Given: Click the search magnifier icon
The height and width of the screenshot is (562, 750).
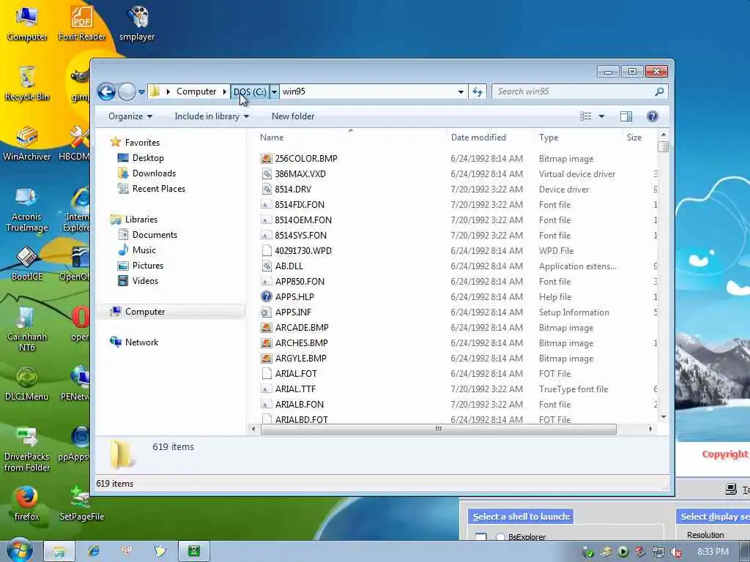Looking at the screenshot, I should click(x=659, y=91).
